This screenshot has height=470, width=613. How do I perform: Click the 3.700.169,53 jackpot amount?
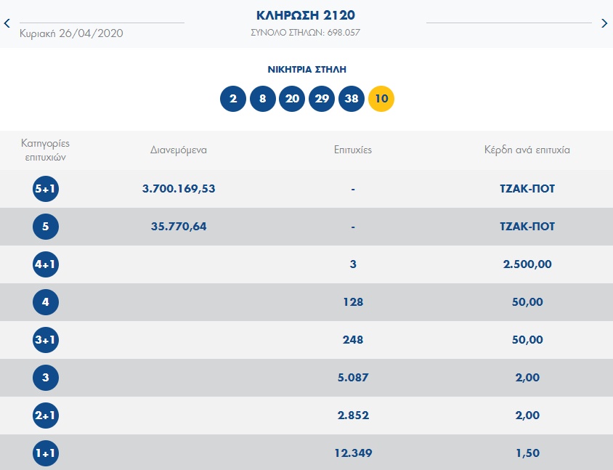coord(179,189)
